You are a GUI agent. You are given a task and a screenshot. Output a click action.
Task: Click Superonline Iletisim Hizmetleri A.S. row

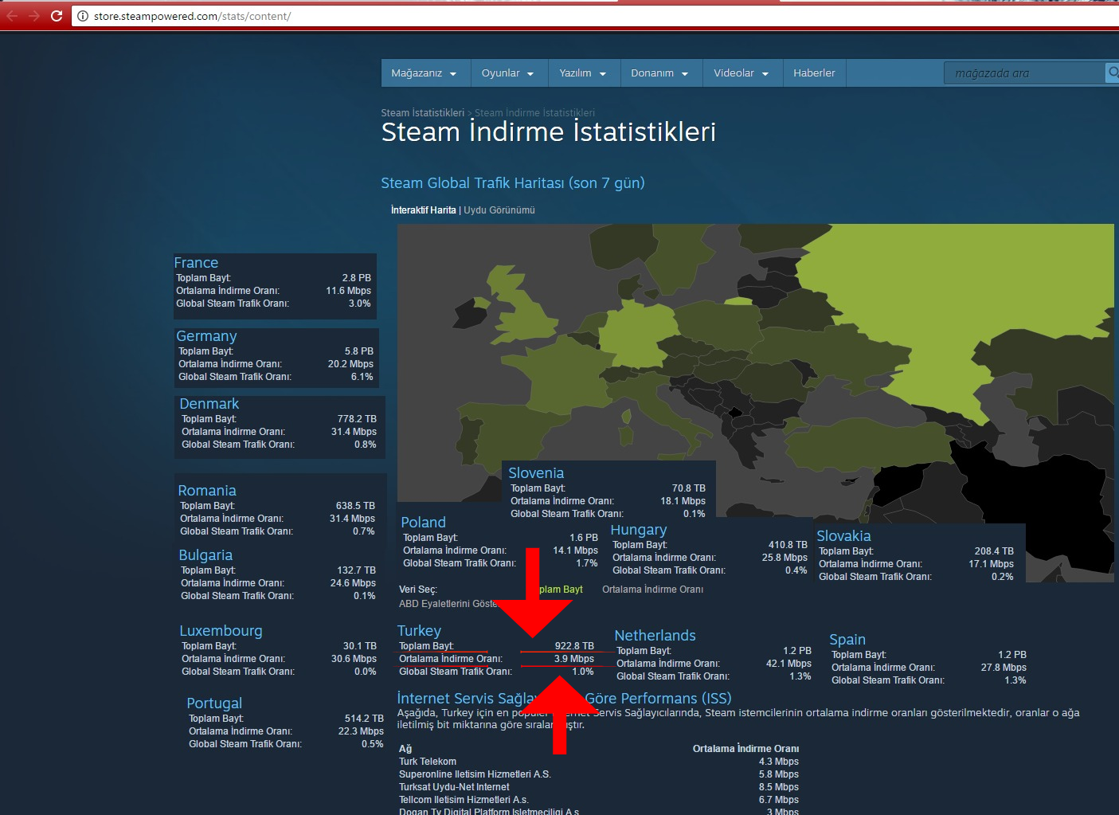(x=599, y=774)
